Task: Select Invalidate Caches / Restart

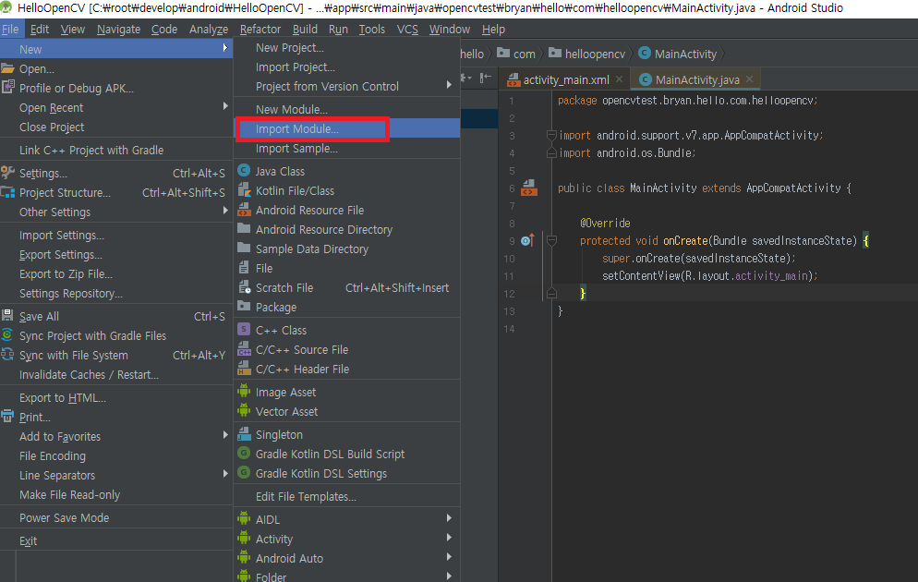Action: [116, 375]
